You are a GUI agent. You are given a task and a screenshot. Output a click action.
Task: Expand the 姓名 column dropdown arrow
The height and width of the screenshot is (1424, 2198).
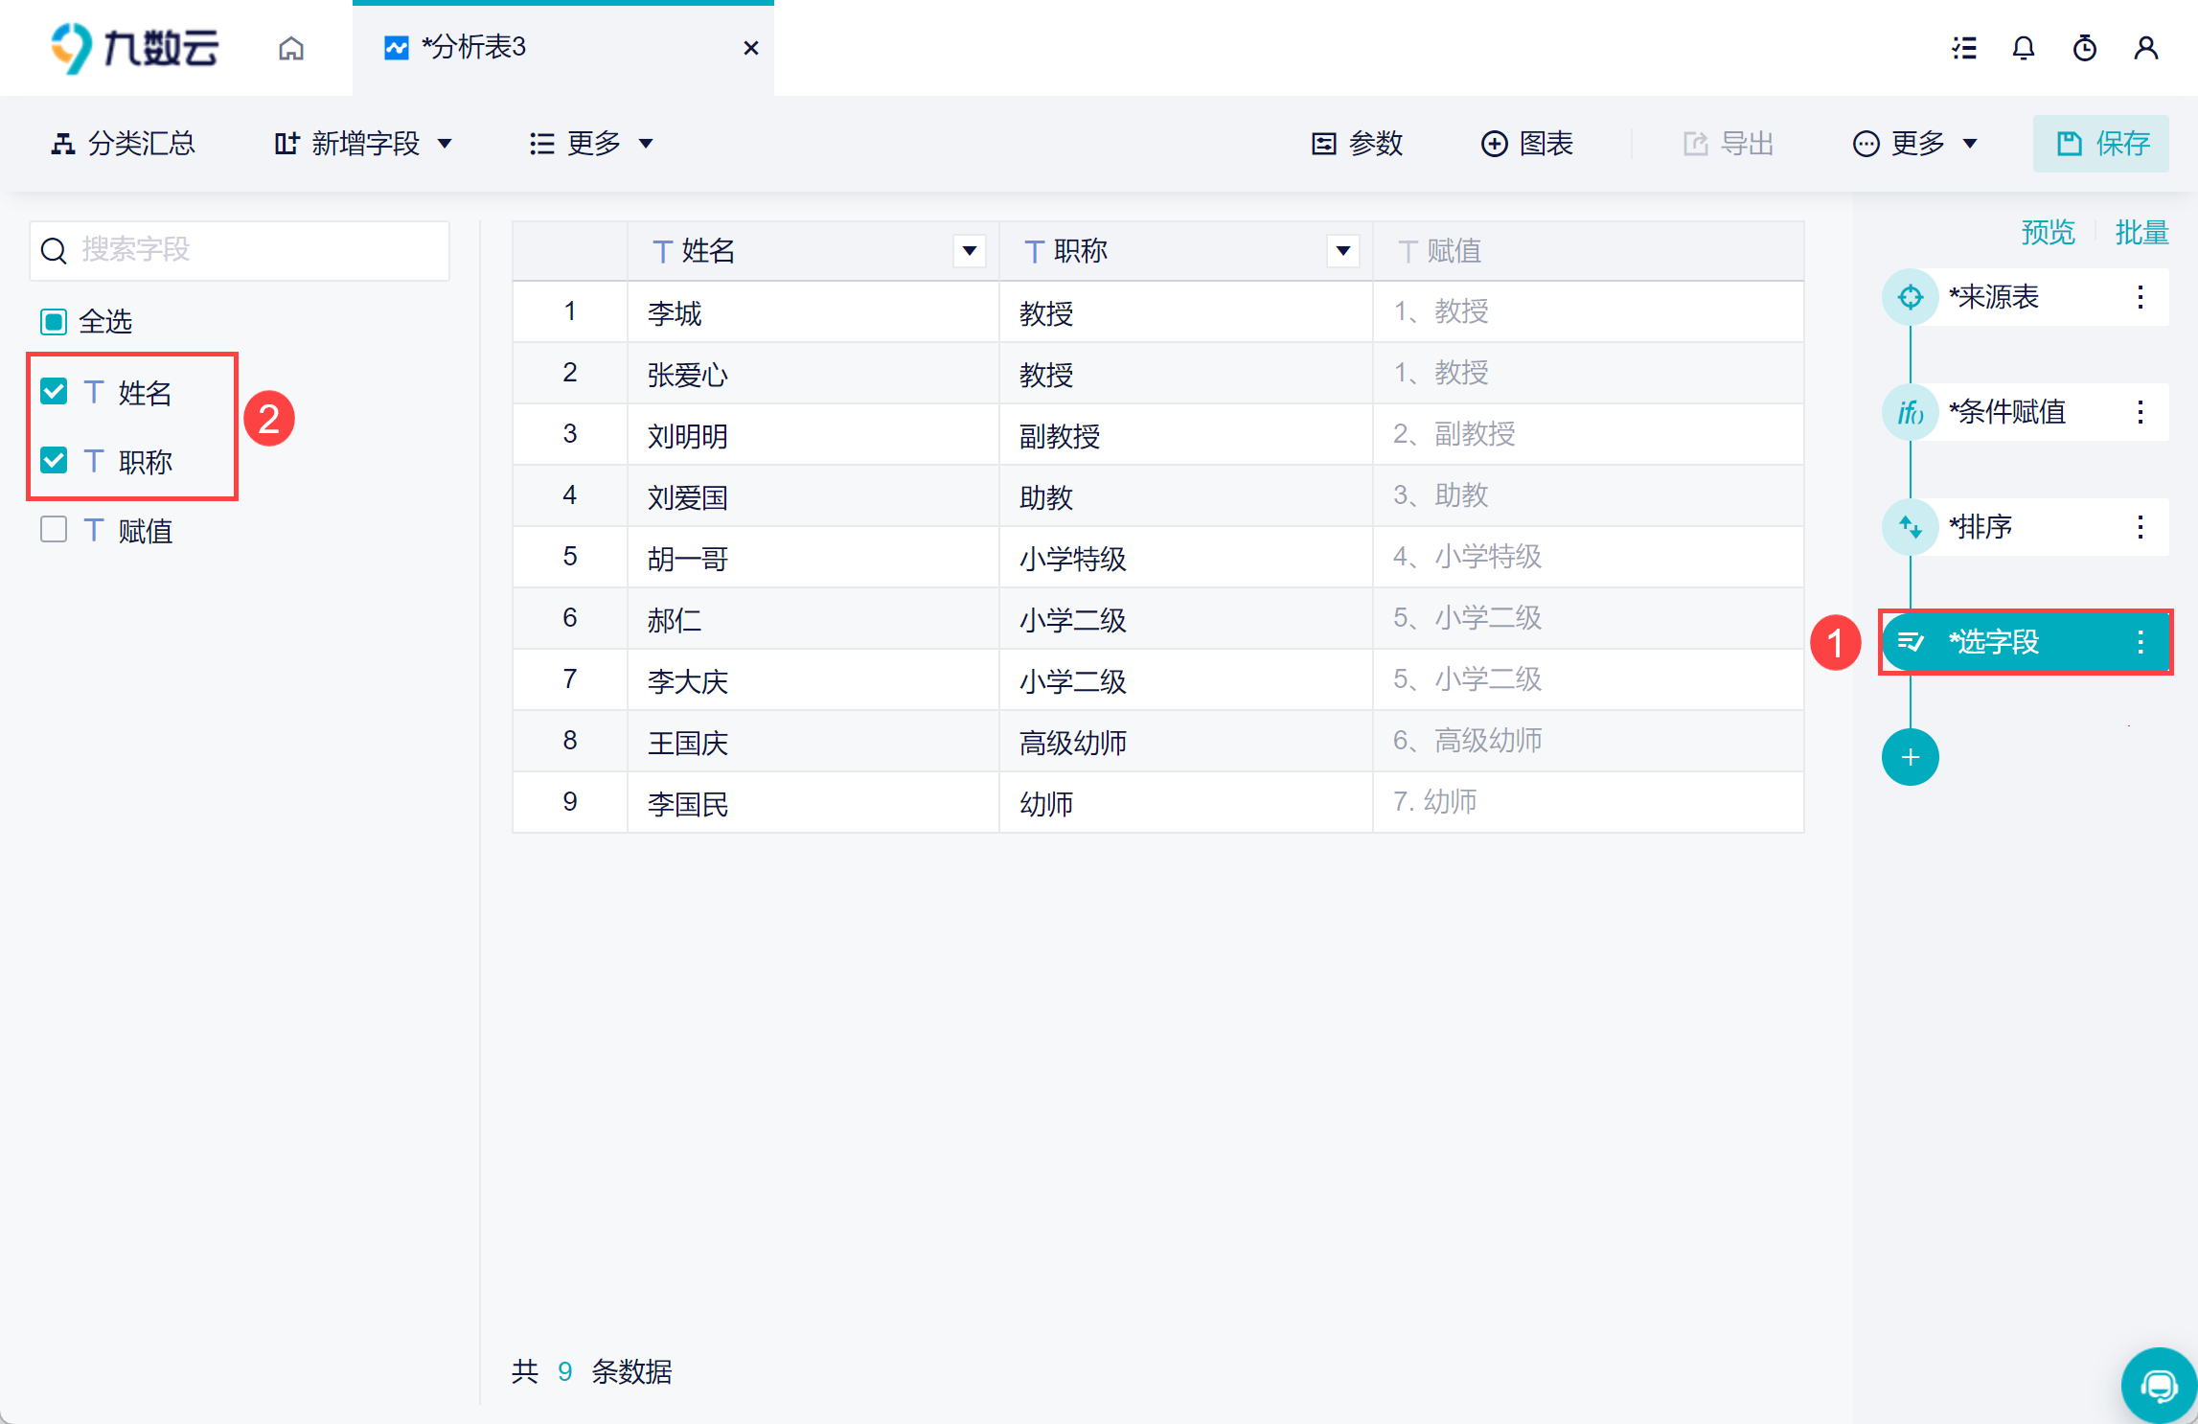pos(970,251)
